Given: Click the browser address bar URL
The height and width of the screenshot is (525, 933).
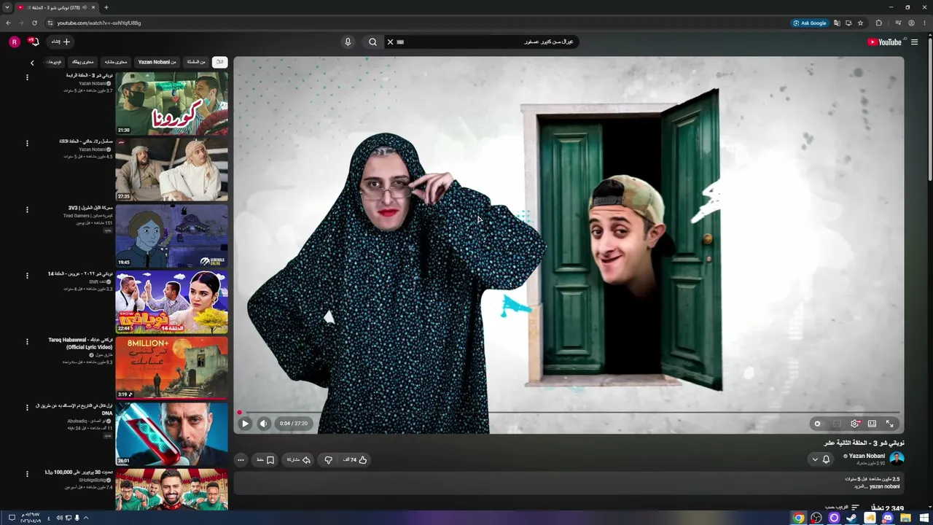Looking at the screenshot, I should pyautogui.click(x=99, y=23).
